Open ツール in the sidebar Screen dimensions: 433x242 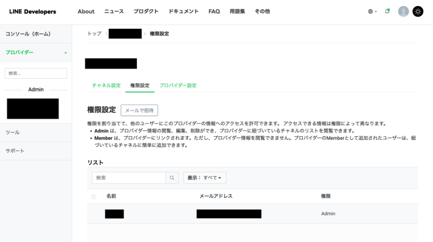pos(36,133)
